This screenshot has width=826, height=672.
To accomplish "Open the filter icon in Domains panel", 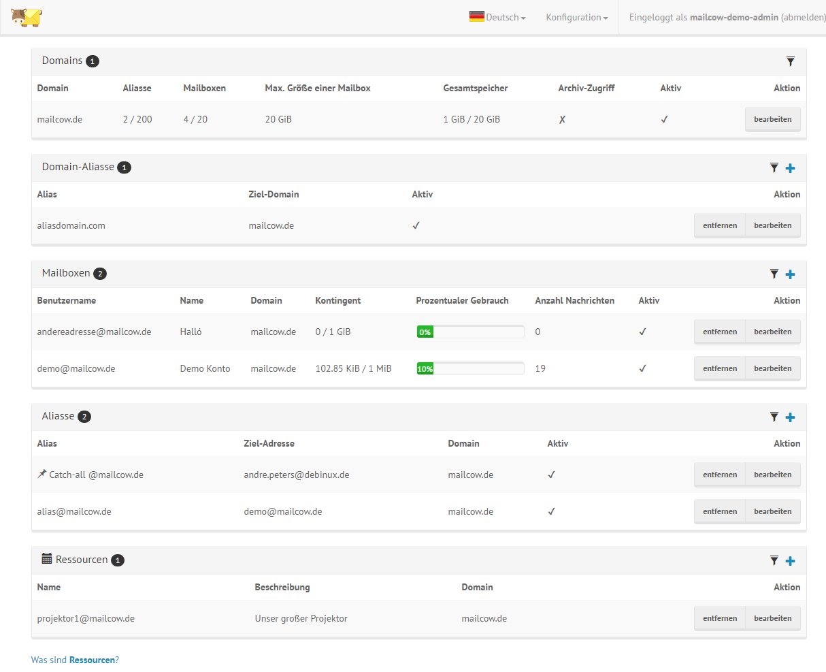I will point(790,61).
